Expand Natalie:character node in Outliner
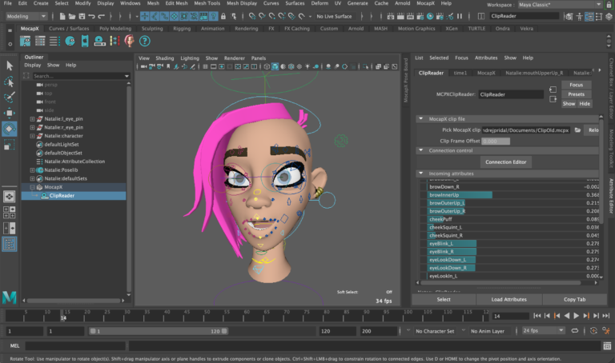Viewport: 615px width, 363px height. 32,136
